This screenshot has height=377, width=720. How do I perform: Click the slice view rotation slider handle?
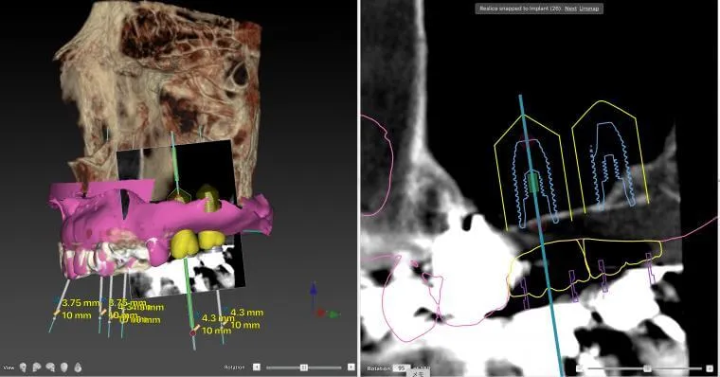click(x=647, y=368)
